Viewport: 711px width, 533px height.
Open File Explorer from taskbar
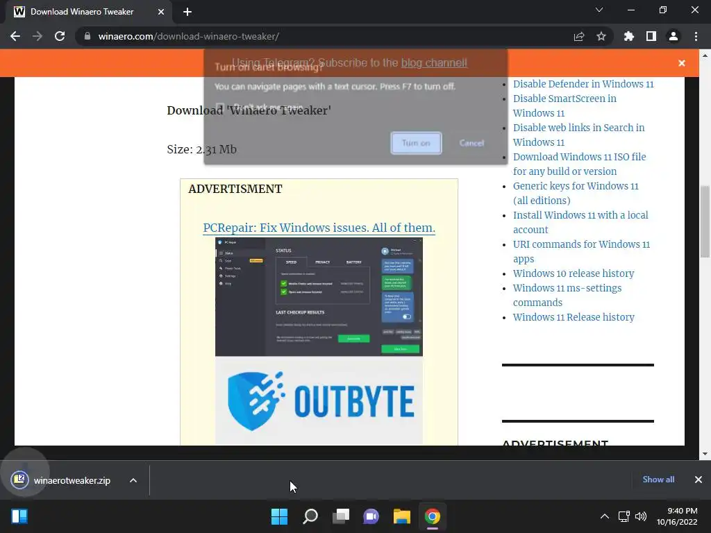click(x=402, y=516)
